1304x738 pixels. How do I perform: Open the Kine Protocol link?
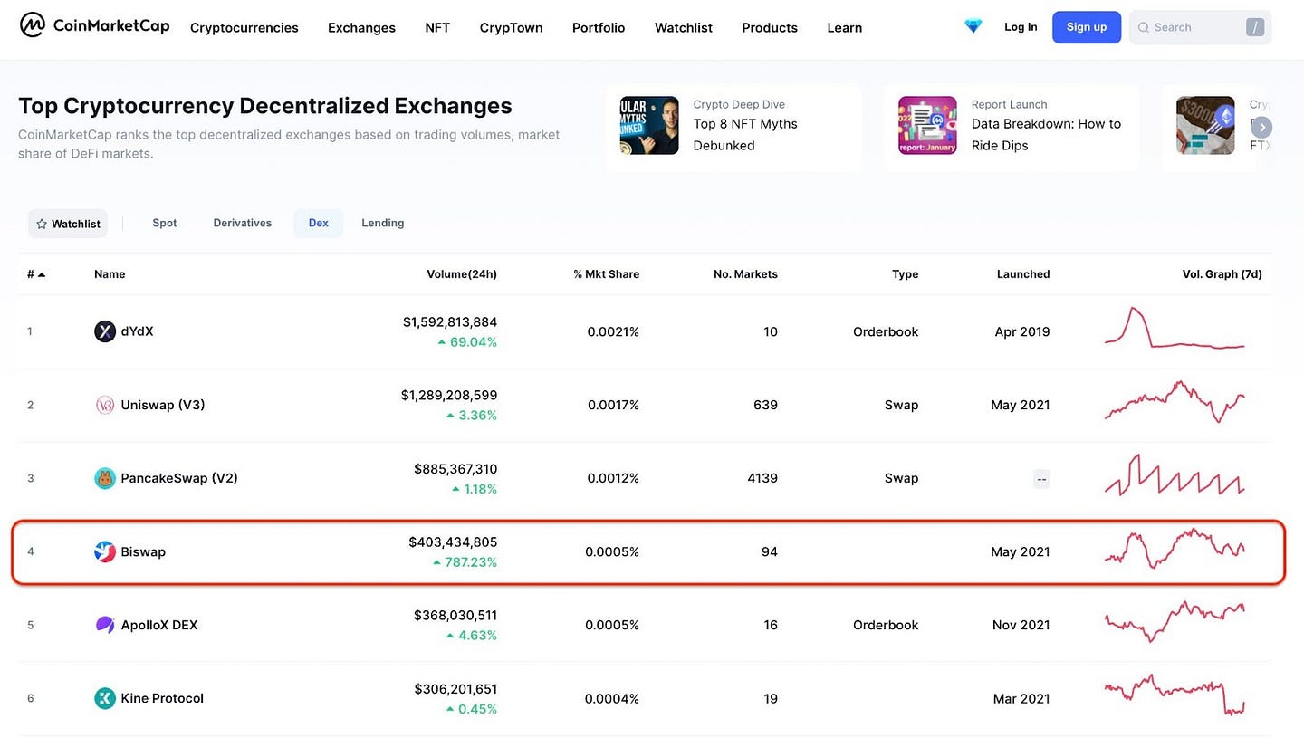(162, 698)
